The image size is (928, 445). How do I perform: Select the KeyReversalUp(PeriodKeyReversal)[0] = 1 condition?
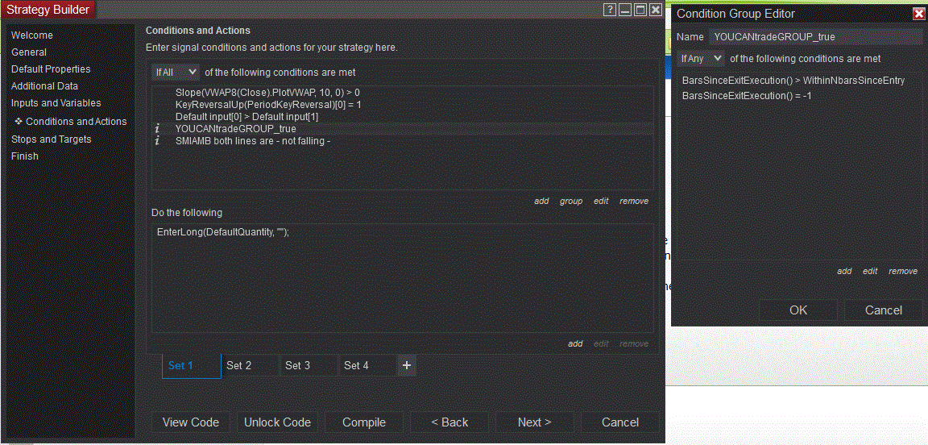403,105
